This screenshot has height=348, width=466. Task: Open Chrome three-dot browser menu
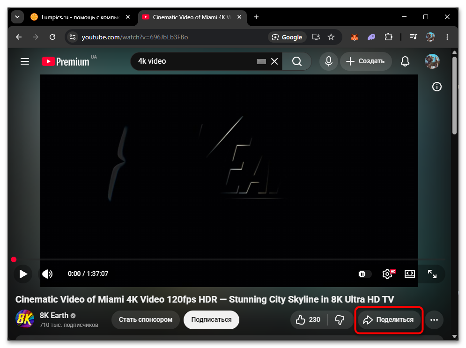(447, 37)
